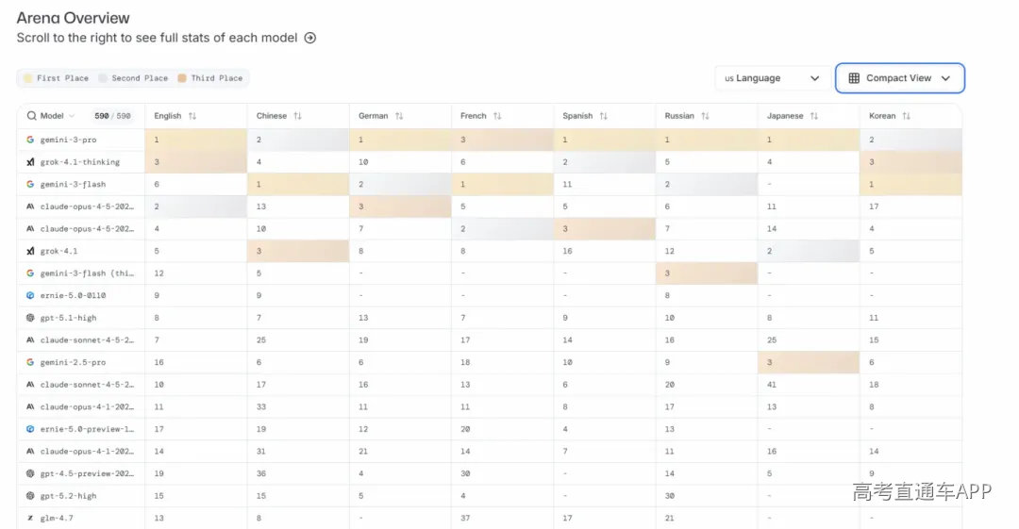Sort by the Chinese column arrows
The width and height of the screenshot is (1019, 529).
[x=297, y=116]
